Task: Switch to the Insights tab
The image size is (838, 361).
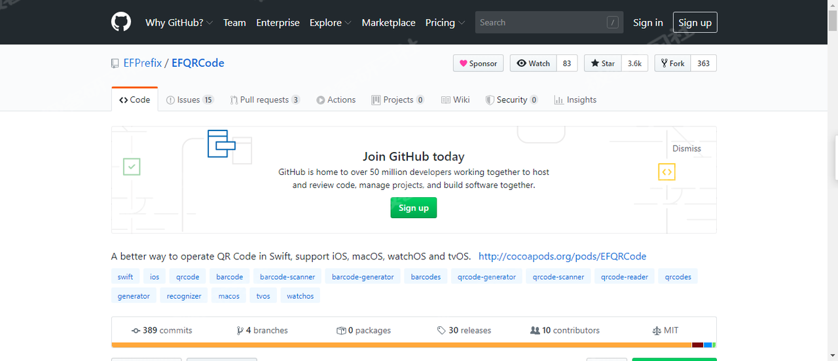Action: (x=575, y=100)
